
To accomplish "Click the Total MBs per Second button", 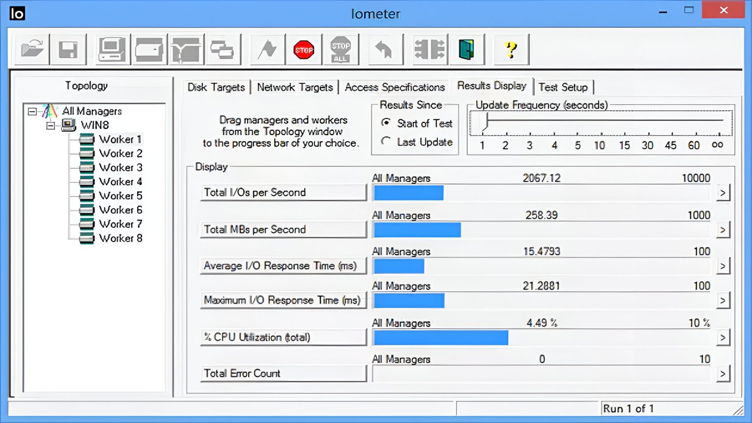I will 283,230.
